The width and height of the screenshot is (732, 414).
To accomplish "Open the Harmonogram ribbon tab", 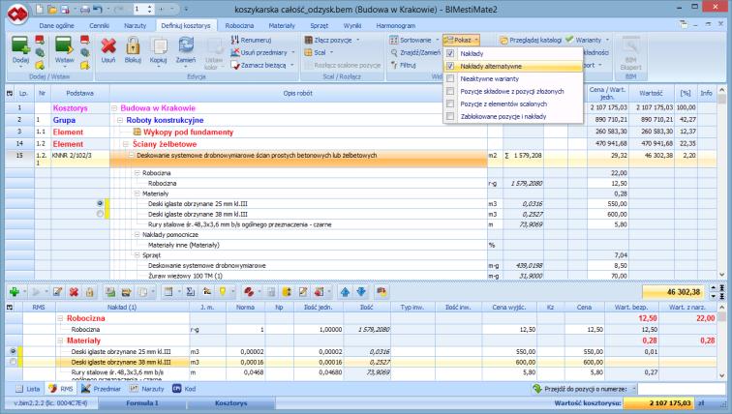I will coord(395,26).
